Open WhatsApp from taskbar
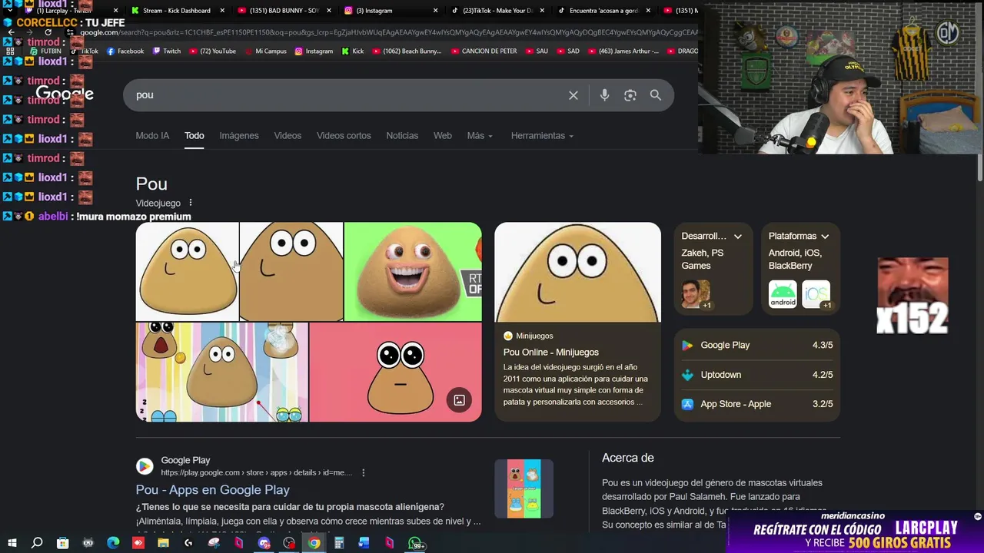Viewport: 984px width, 553px height. [x=416, y=544]
